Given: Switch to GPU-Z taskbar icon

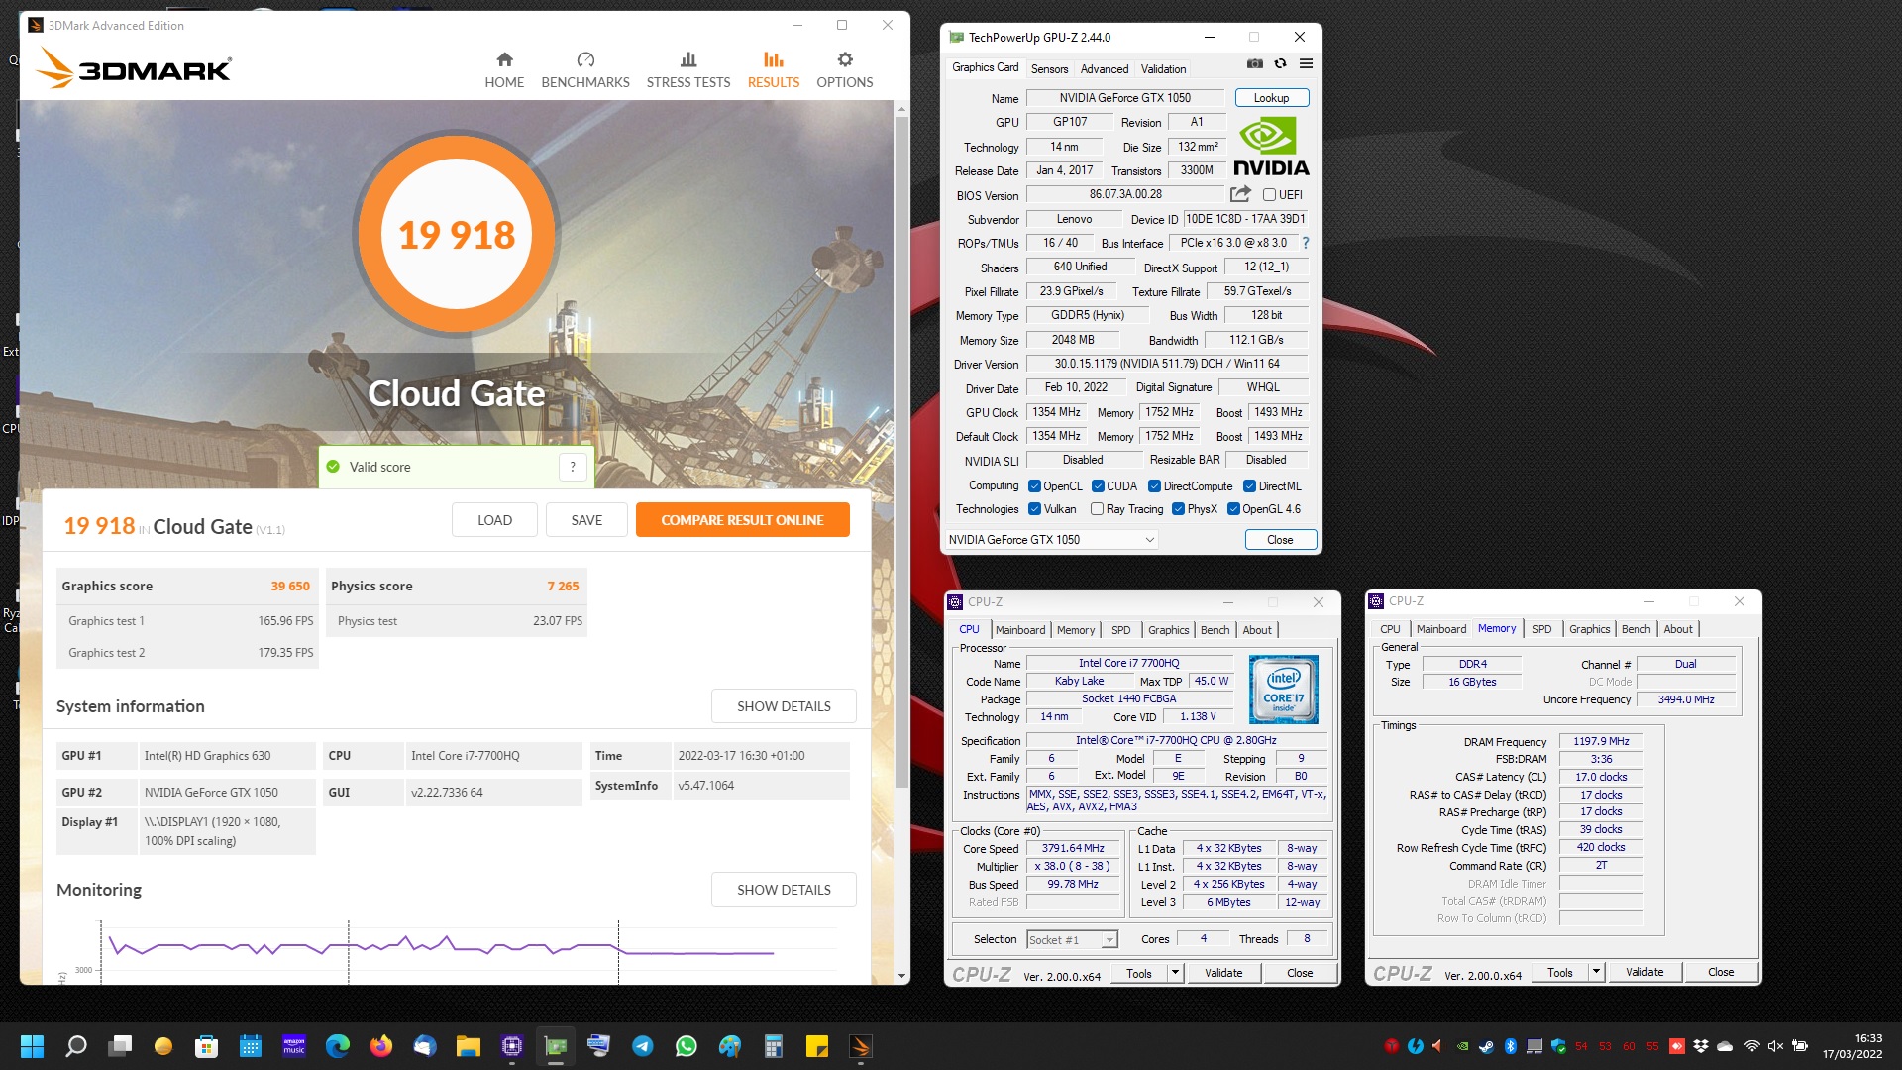Looking at the screenshot, I should [x=556, y=1046].
